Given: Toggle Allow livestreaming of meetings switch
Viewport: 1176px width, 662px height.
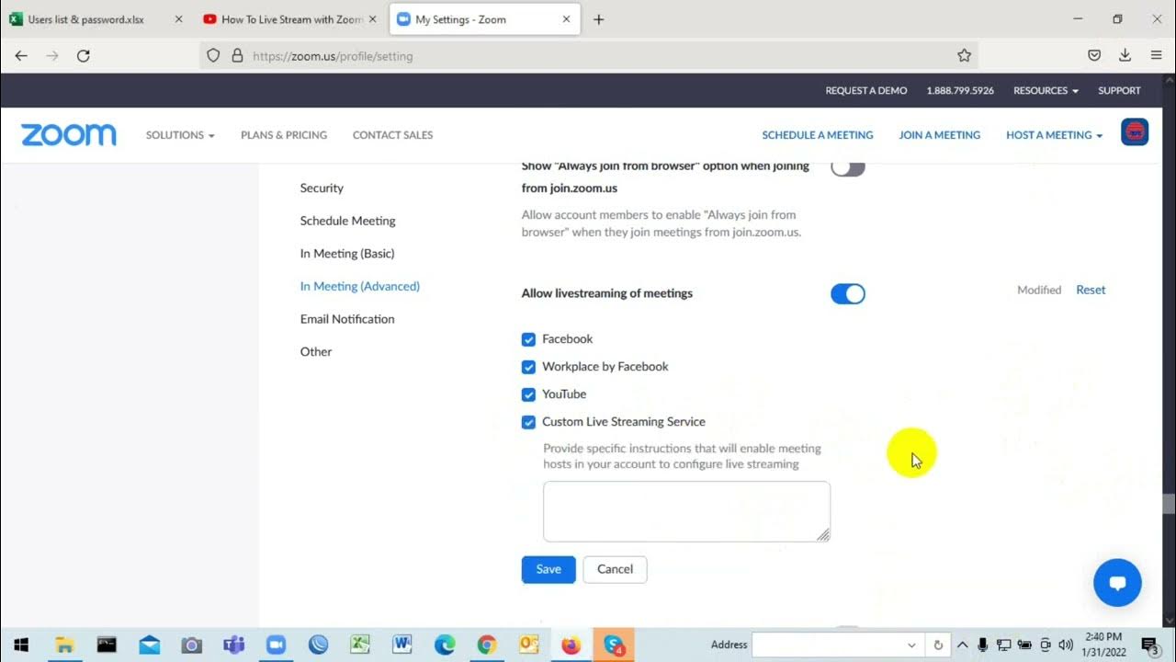Looking at the screenshot, I should coord(847,293).
